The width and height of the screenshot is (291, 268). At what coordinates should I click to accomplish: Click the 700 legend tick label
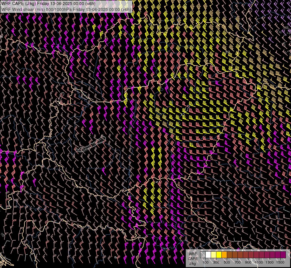(x=237, y=262)
